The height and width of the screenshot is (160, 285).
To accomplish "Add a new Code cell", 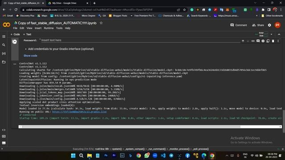I will 15,34.
